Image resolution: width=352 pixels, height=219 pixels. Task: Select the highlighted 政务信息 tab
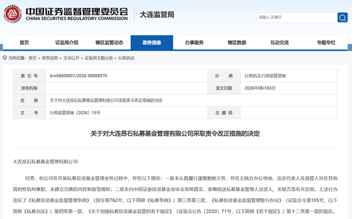pos(152,43)
